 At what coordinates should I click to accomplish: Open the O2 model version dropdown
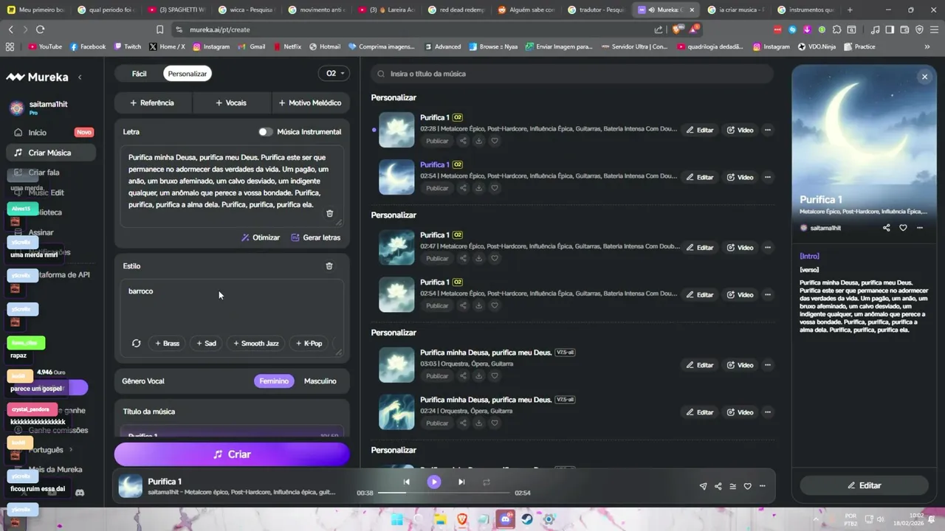[334, 74]
